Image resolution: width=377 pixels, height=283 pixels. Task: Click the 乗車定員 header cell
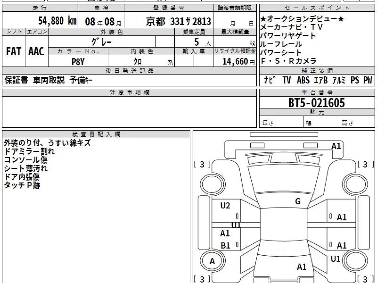point(194,32)
